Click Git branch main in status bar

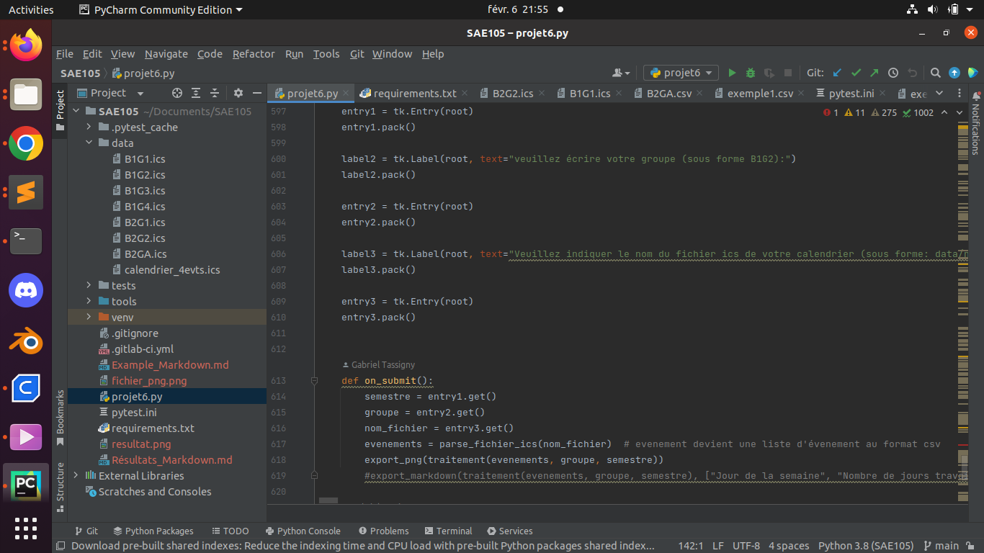(941, 546)
